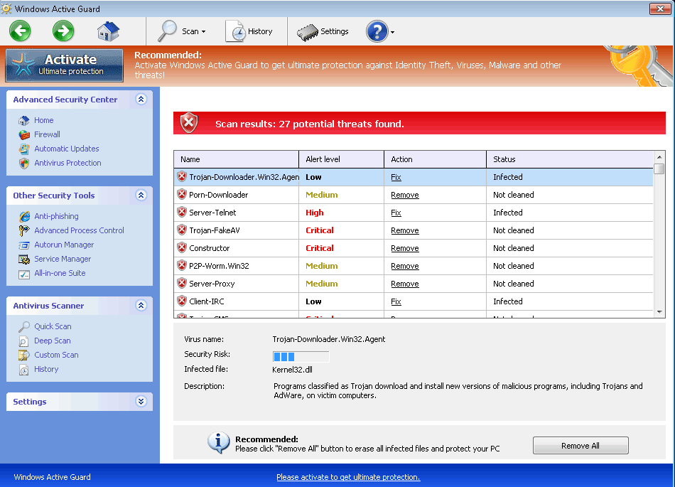Open the Anti-phishing tool

pos(56,216)
